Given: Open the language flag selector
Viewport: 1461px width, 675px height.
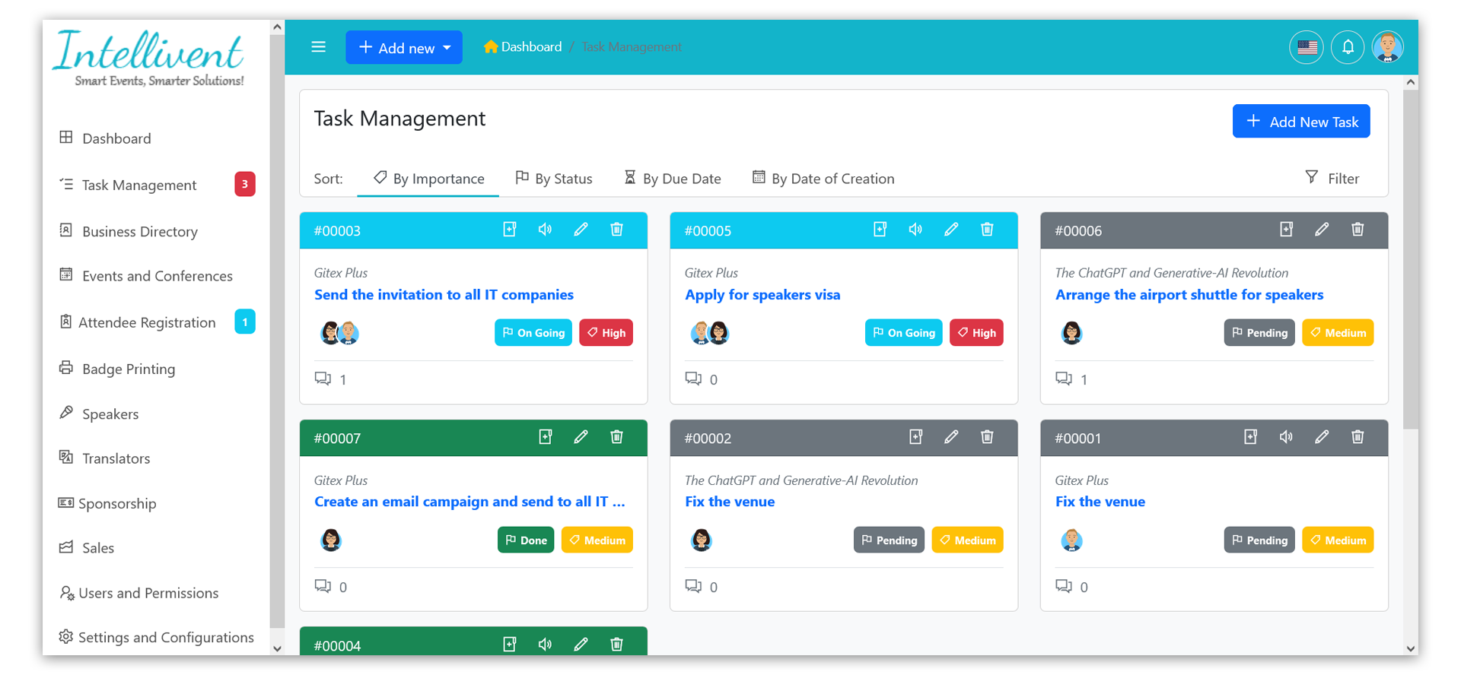Looking at the screenshot, I should [x=1307, y=47].
